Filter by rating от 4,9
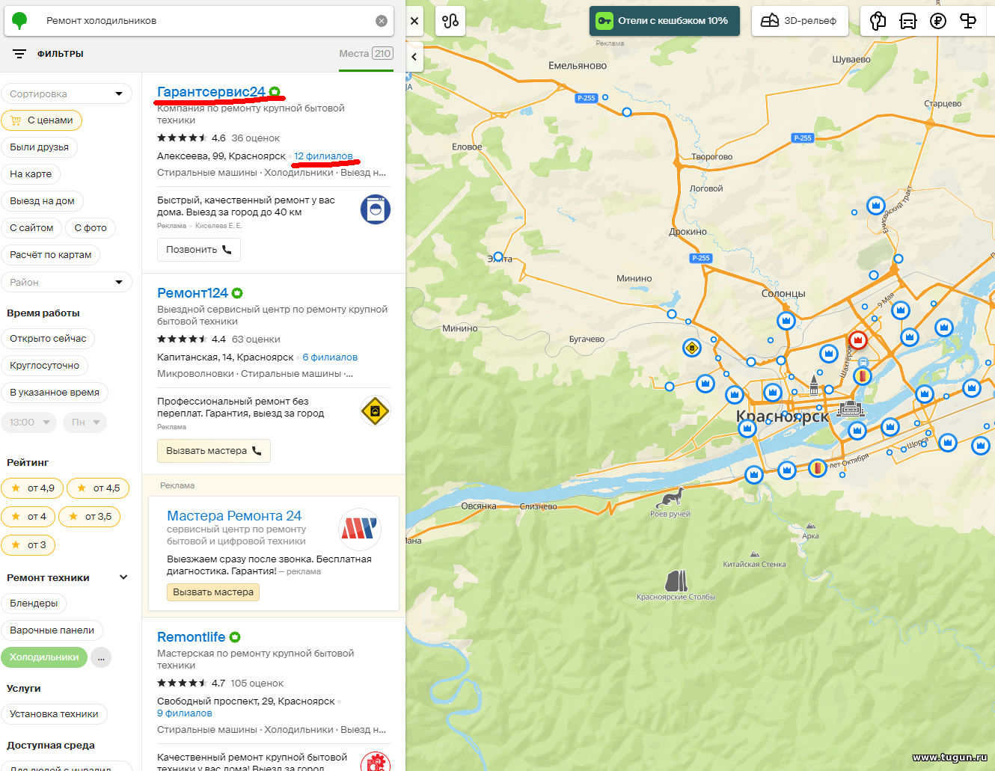The width and height of the screenshot is (995, 771). coord(32,488)
